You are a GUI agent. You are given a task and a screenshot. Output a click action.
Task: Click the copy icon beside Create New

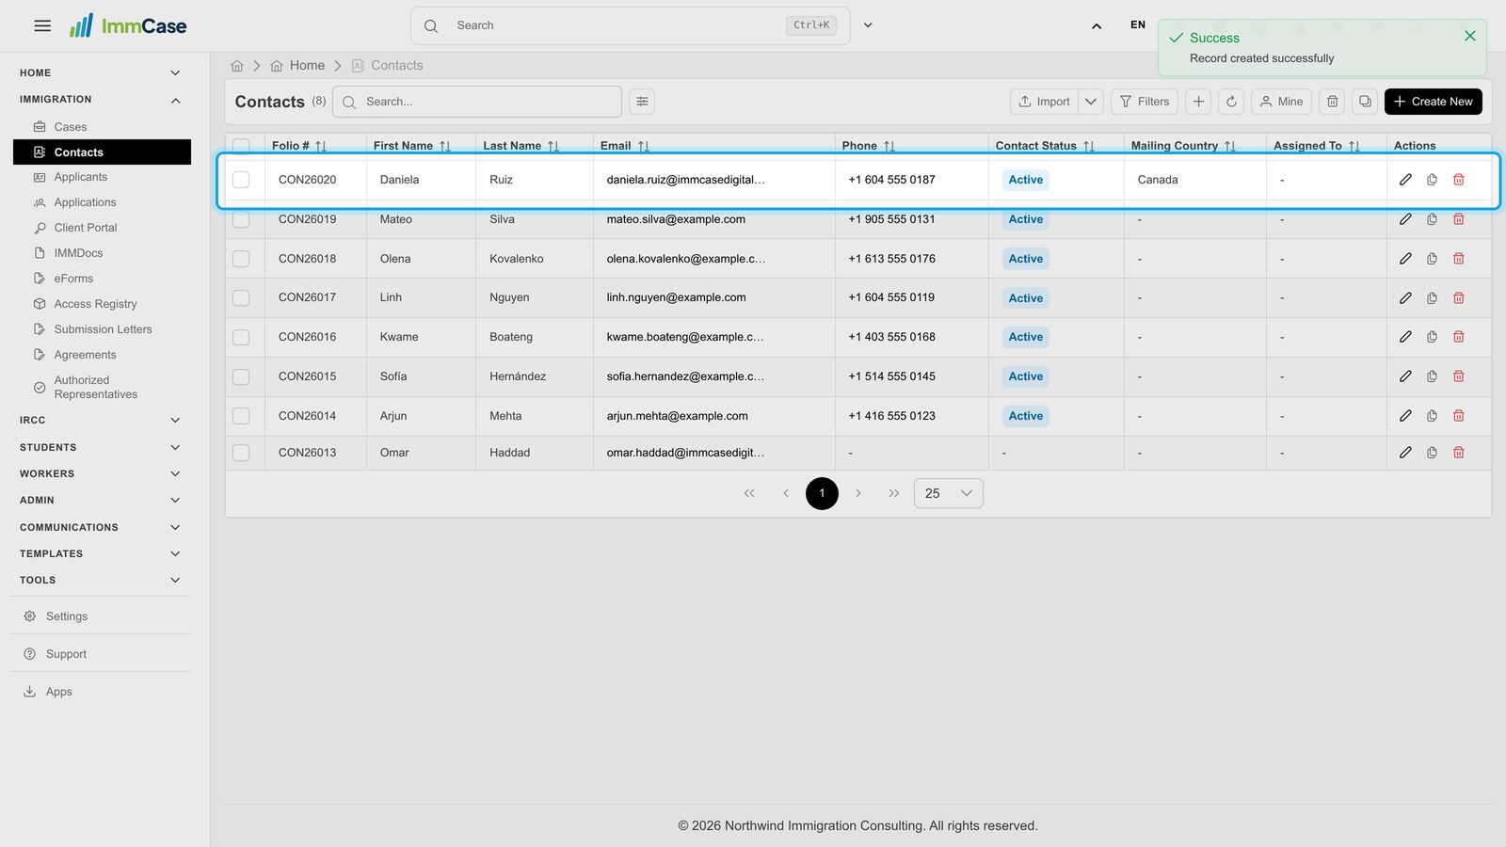pos(1365,102)
